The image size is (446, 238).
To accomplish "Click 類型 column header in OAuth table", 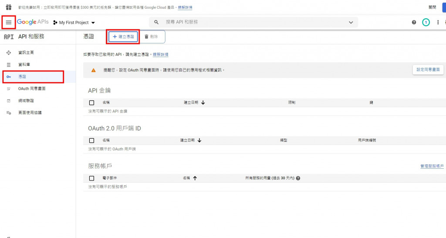I will (x=284, y=140).
